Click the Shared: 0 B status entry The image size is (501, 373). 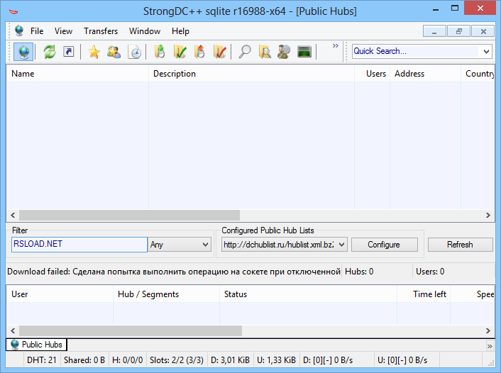(84, 360)
